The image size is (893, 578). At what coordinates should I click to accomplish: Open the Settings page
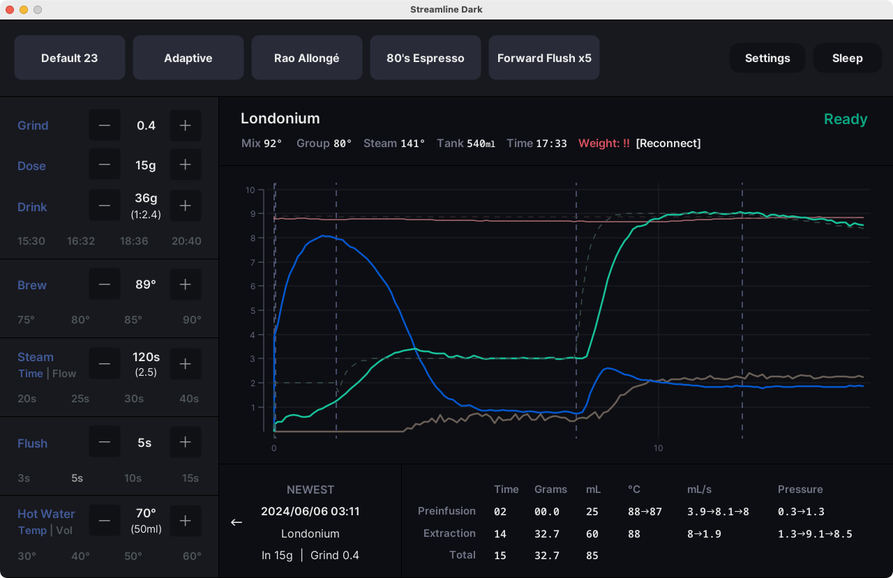(x=767, y=58)
